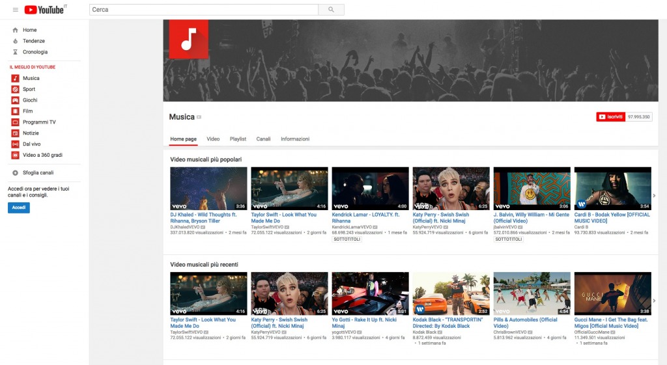Switch to the Video tab

pos(213,139)
